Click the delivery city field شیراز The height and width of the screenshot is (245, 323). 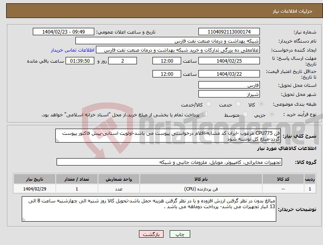229,94
